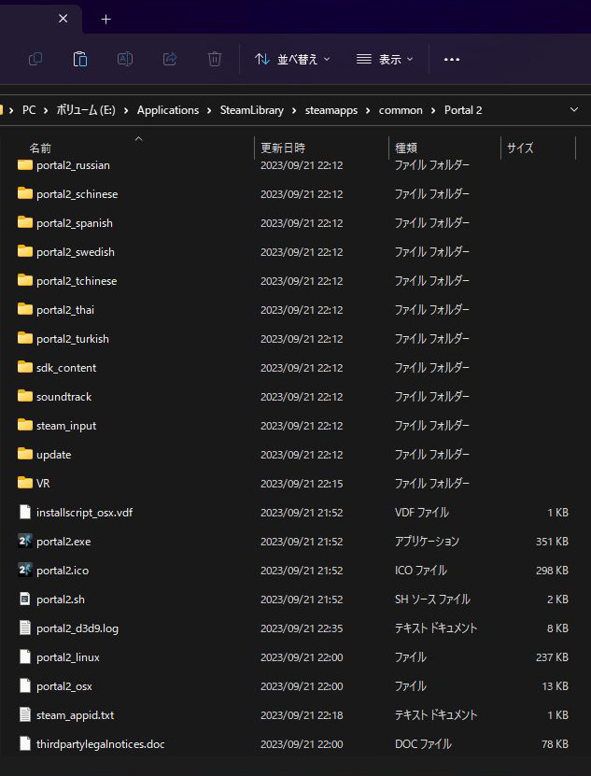Click the VDF ファイル type cell
The width and height of the screenshot is (591, 776).
(422, 513)
